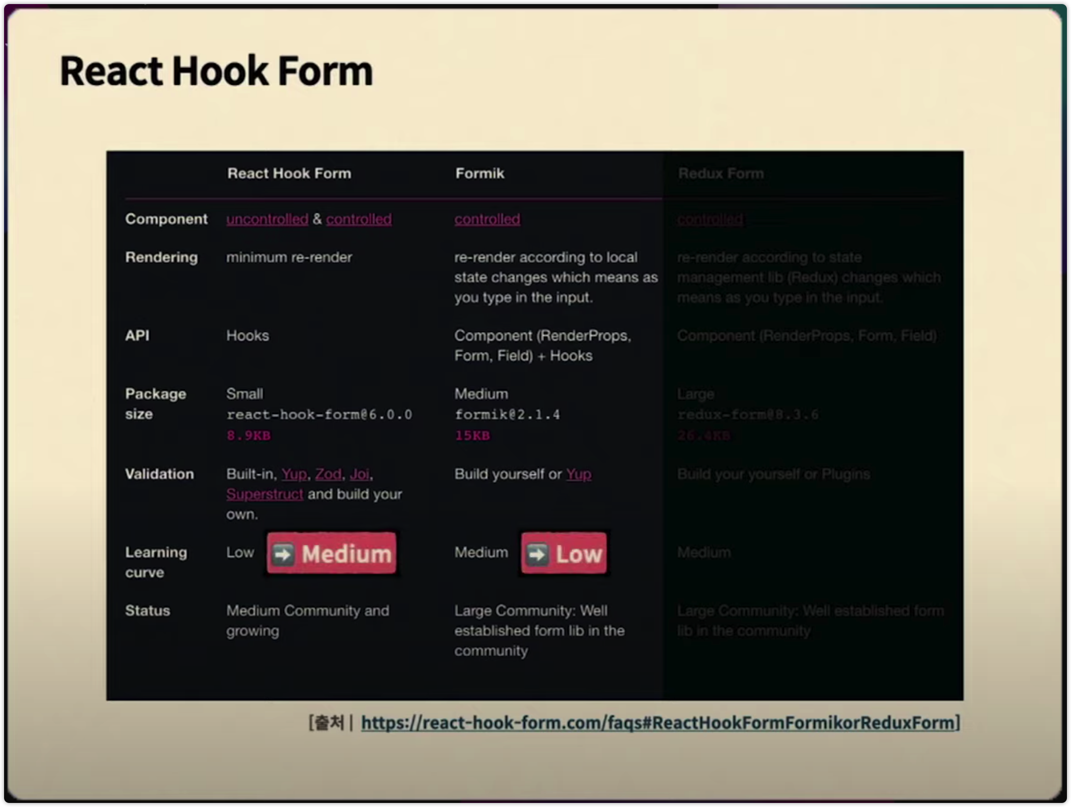
Task: Click the 8.9KB package size value
Action: [248, 435]
